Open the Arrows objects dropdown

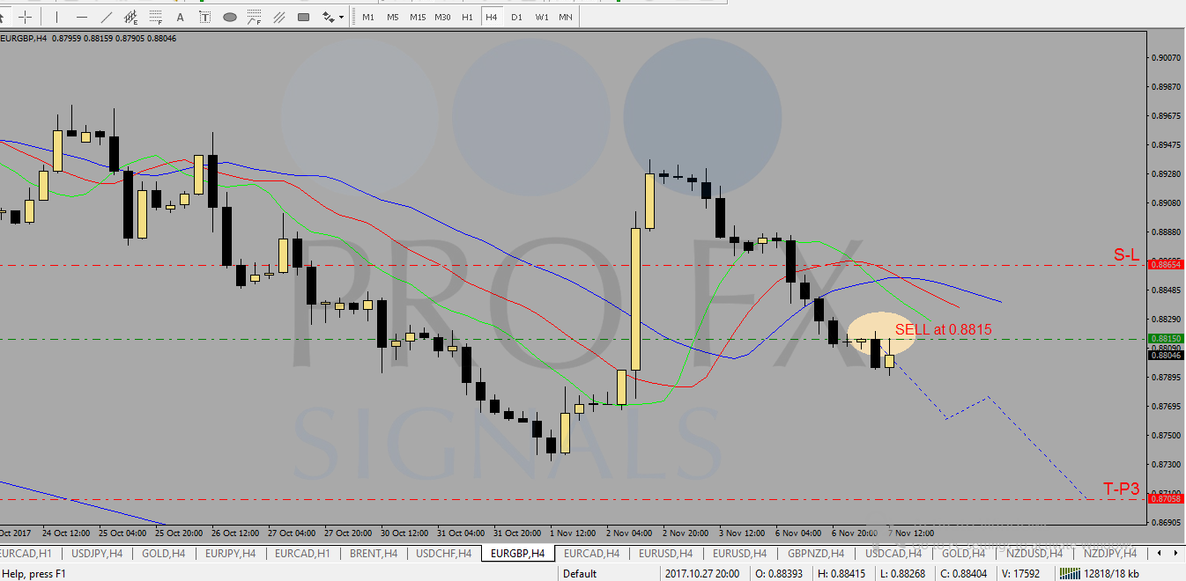click(333, 17)
